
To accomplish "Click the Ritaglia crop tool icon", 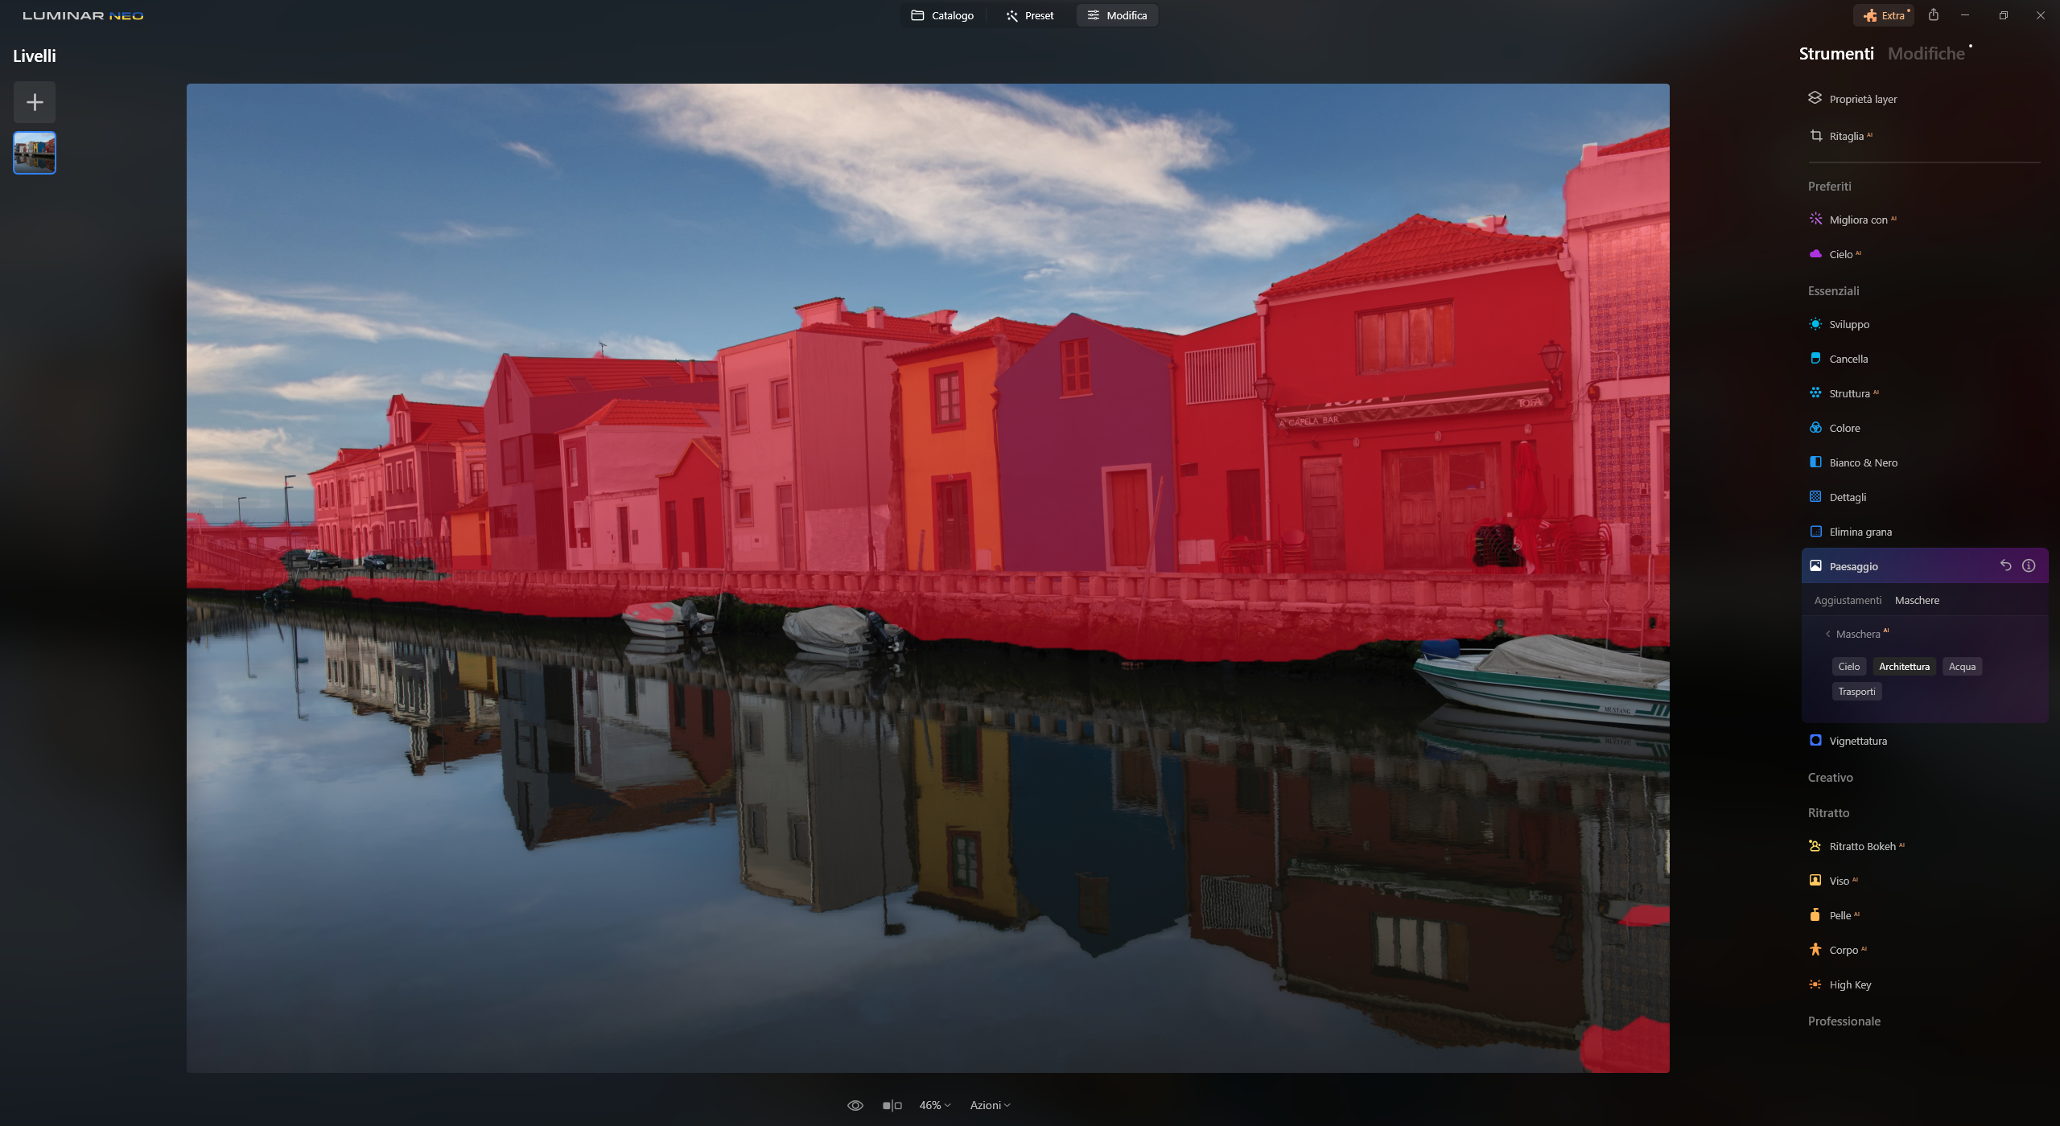I will [1815, 136].
